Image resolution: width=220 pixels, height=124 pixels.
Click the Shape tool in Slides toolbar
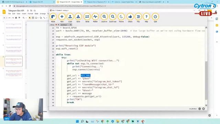(x=41, y=18)
